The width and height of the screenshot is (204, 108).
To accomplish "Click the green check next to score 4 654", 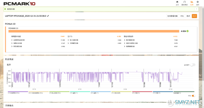I will pos(187,31).
